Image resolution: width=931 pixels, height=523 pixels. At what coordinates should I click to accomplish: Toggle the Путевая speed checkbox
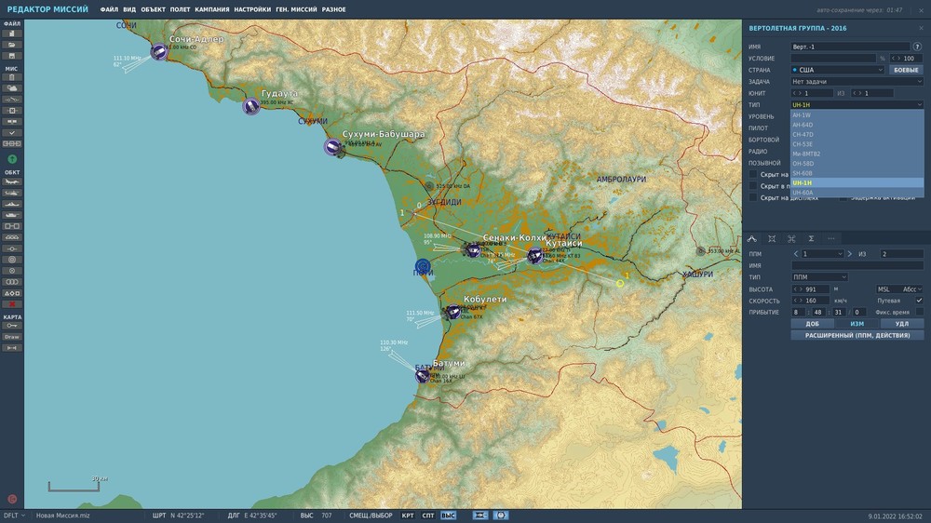point(919,301)
